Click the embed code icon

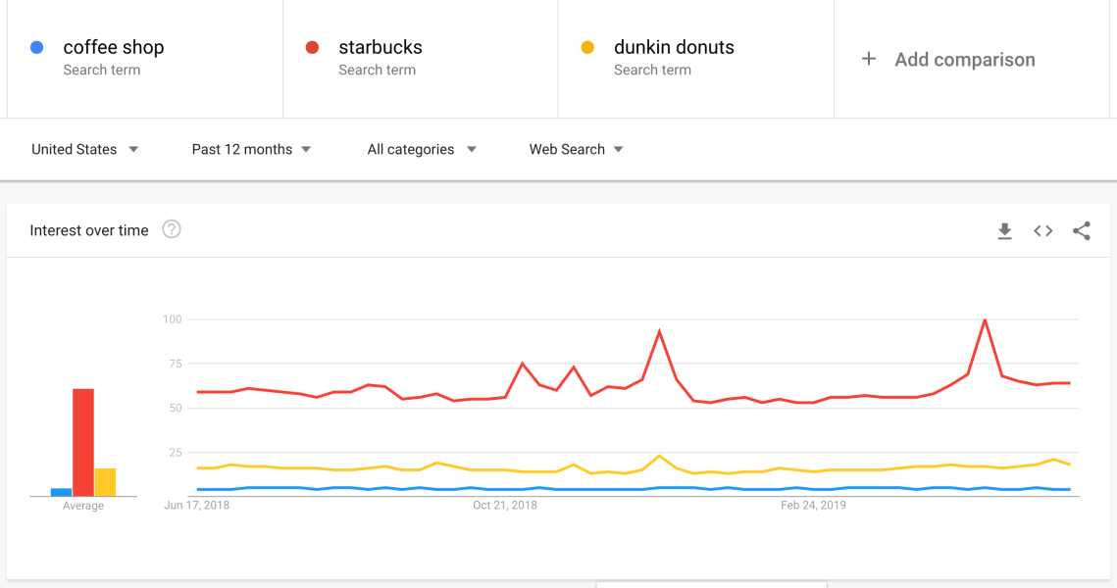click(x=1042, y=231)
